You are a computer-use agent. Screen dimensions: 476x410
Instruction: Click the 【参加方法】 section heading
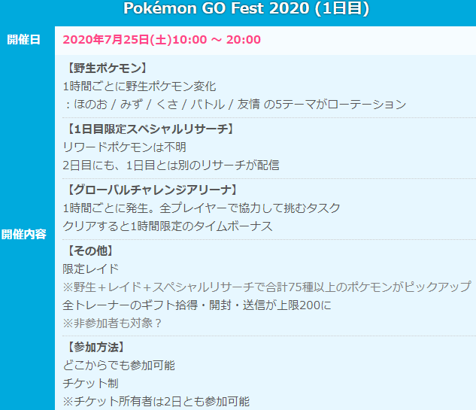click(x=95, y=348)
